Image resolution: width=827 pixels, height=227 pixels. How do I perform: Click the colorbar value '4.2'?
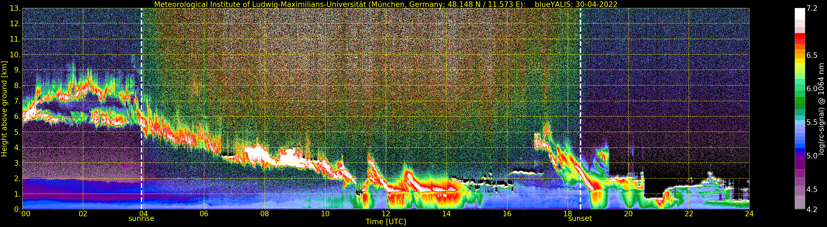[812, 209]
